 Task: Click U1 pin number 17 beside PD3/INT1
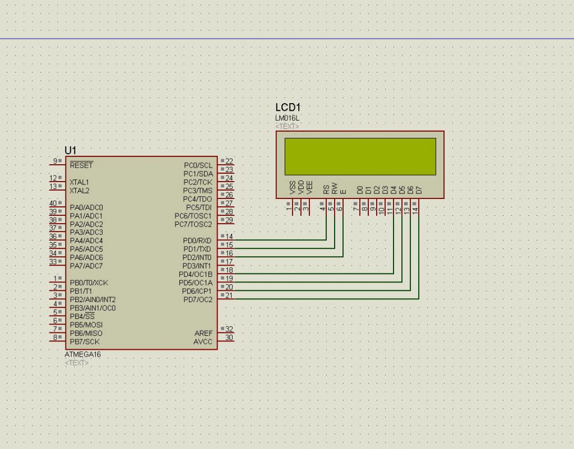point(229,262)
